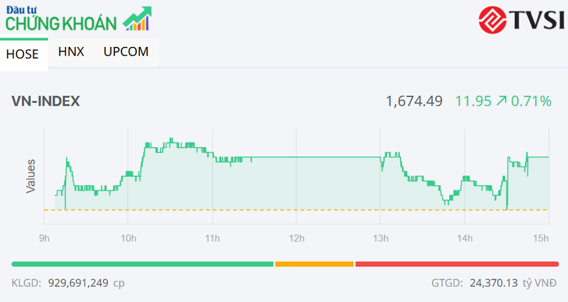Click the green rising chart arrow icon
Image resolution: width=568 pixels, height=302 pixels.
(137, 19)
